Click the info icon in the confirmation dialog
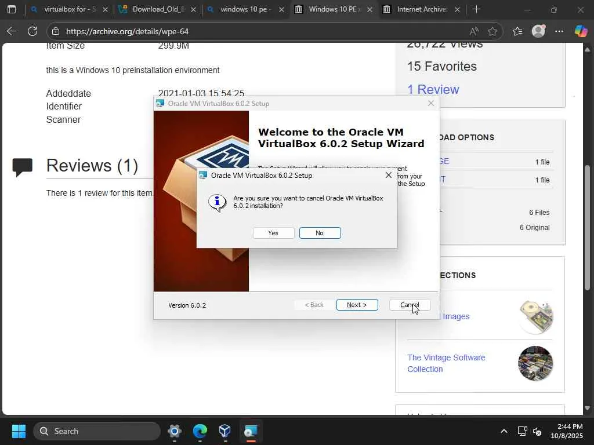Viewport: 594px width, 445px height. (x=217, y=203)
